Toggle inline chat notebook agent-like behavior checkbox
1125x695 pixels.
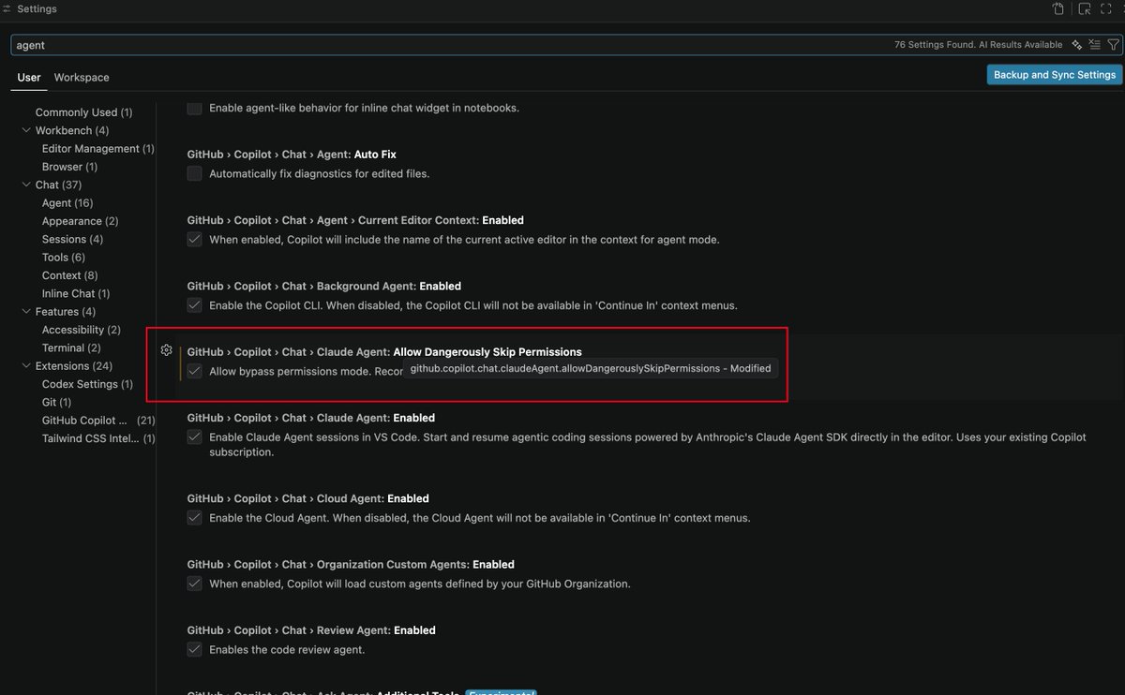(194, 108)
